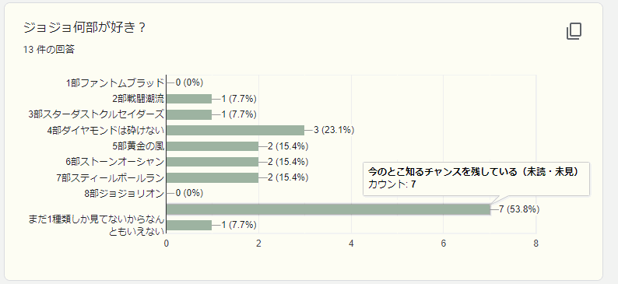
Task: Click the x-axis label 8
Action: [x=536, y=244]
